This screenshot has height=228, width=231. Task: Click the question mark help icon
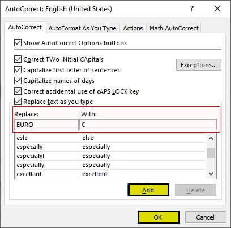192,8
